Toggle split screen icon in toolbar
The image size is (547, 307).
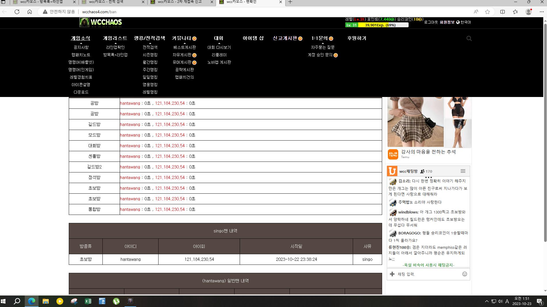click(x=502, y=12)
